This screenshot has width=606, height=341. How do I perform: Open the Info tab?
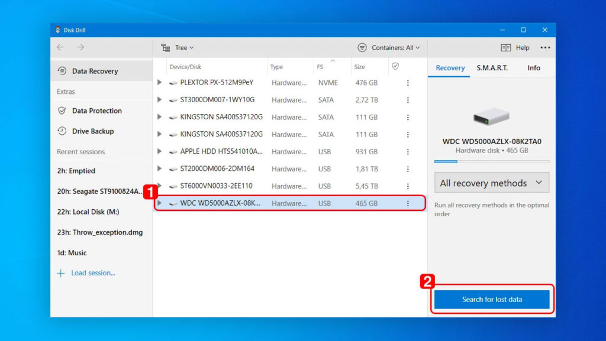pos(533,68)
